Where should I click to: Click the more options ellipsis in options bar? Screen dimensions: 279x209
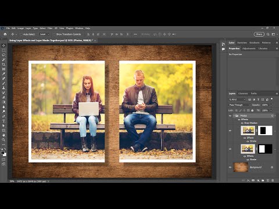coord(135,34)
